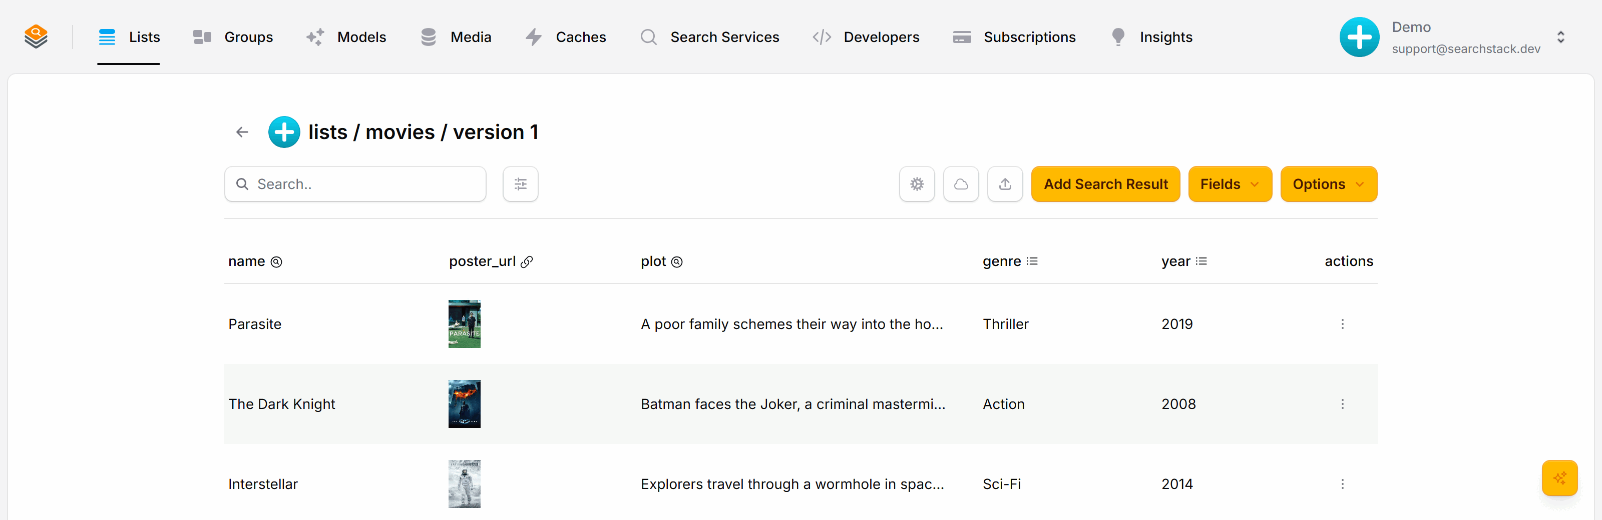1602x520 pixels.
Task: Click the gear settings icon button
Action: [917, 184]
